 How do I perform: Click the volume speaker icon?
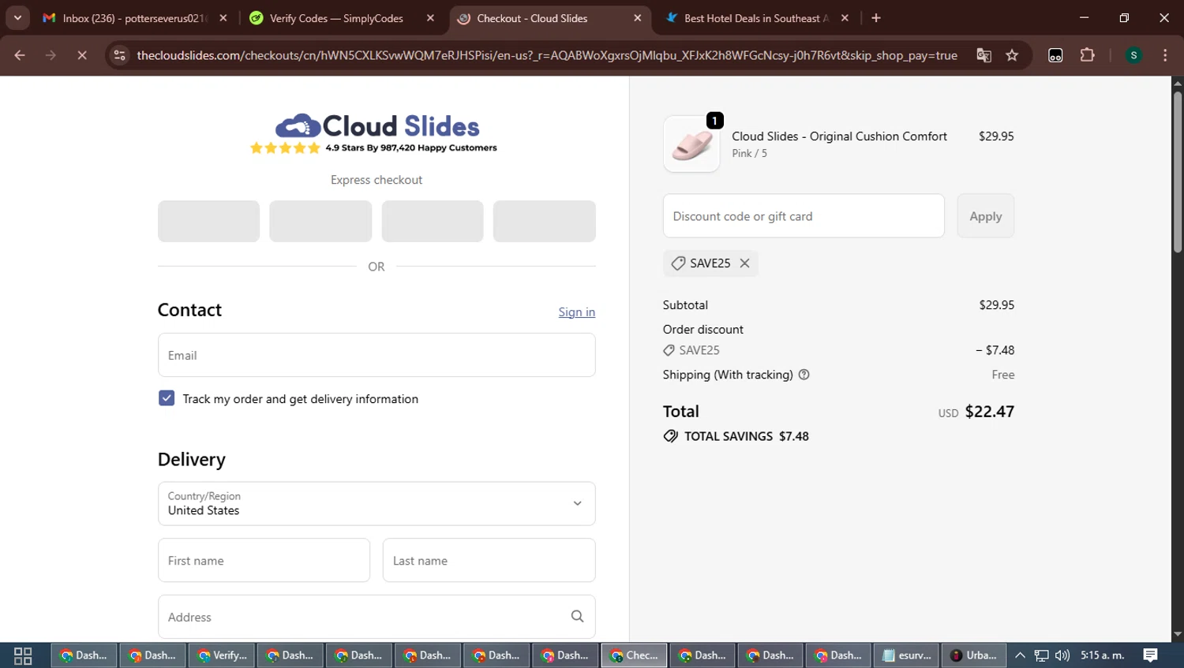(1062, 655)
